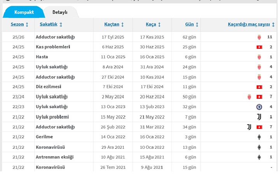Click the Switzerland flag in the Diz ezilmesi row
278x176 pixels.
259,87
